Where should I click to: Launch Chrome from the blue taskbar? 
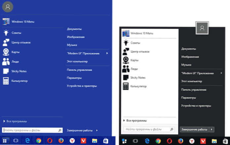pos(39,141)
